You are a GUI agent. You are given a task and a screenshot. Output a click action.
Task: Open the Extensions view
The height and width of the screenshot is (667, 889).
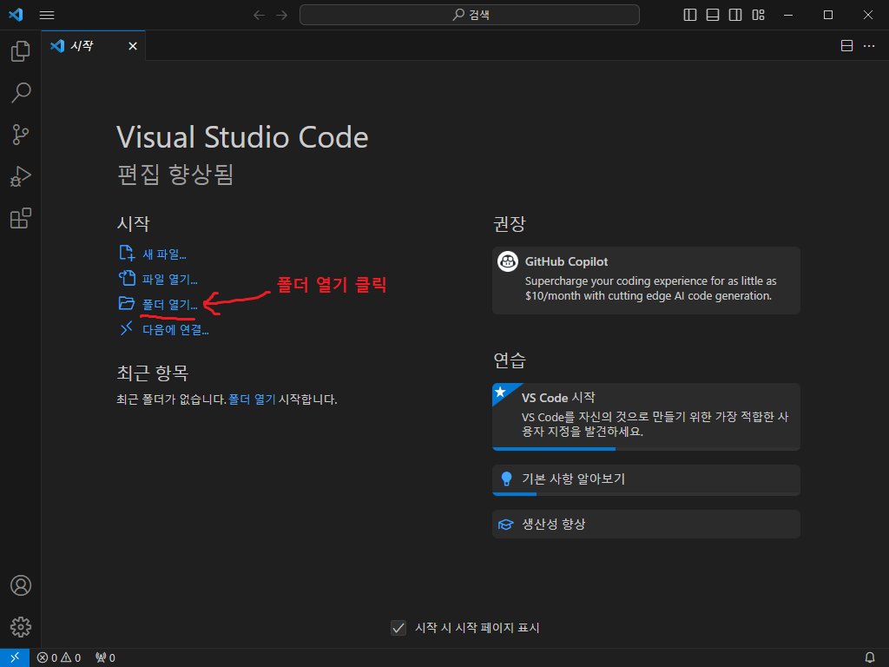pyautogui.click(x=21, y=218)
